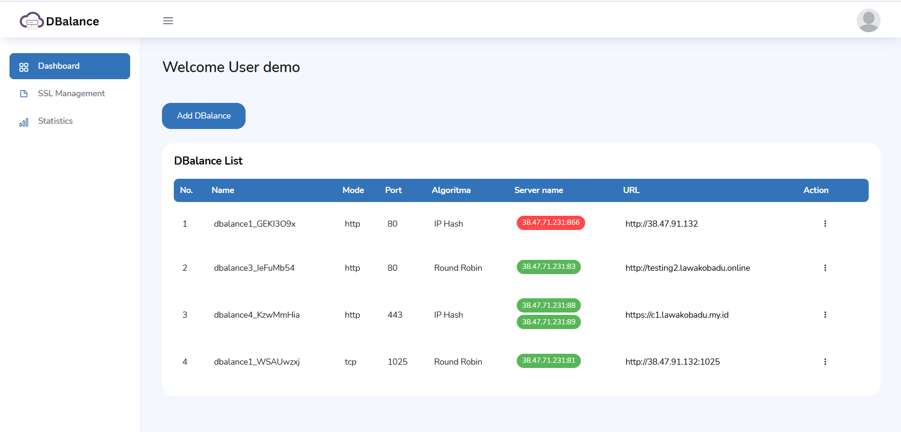Open the user avatar profile menu
This screenshot has width=901, height=432.
coord(868,20)
